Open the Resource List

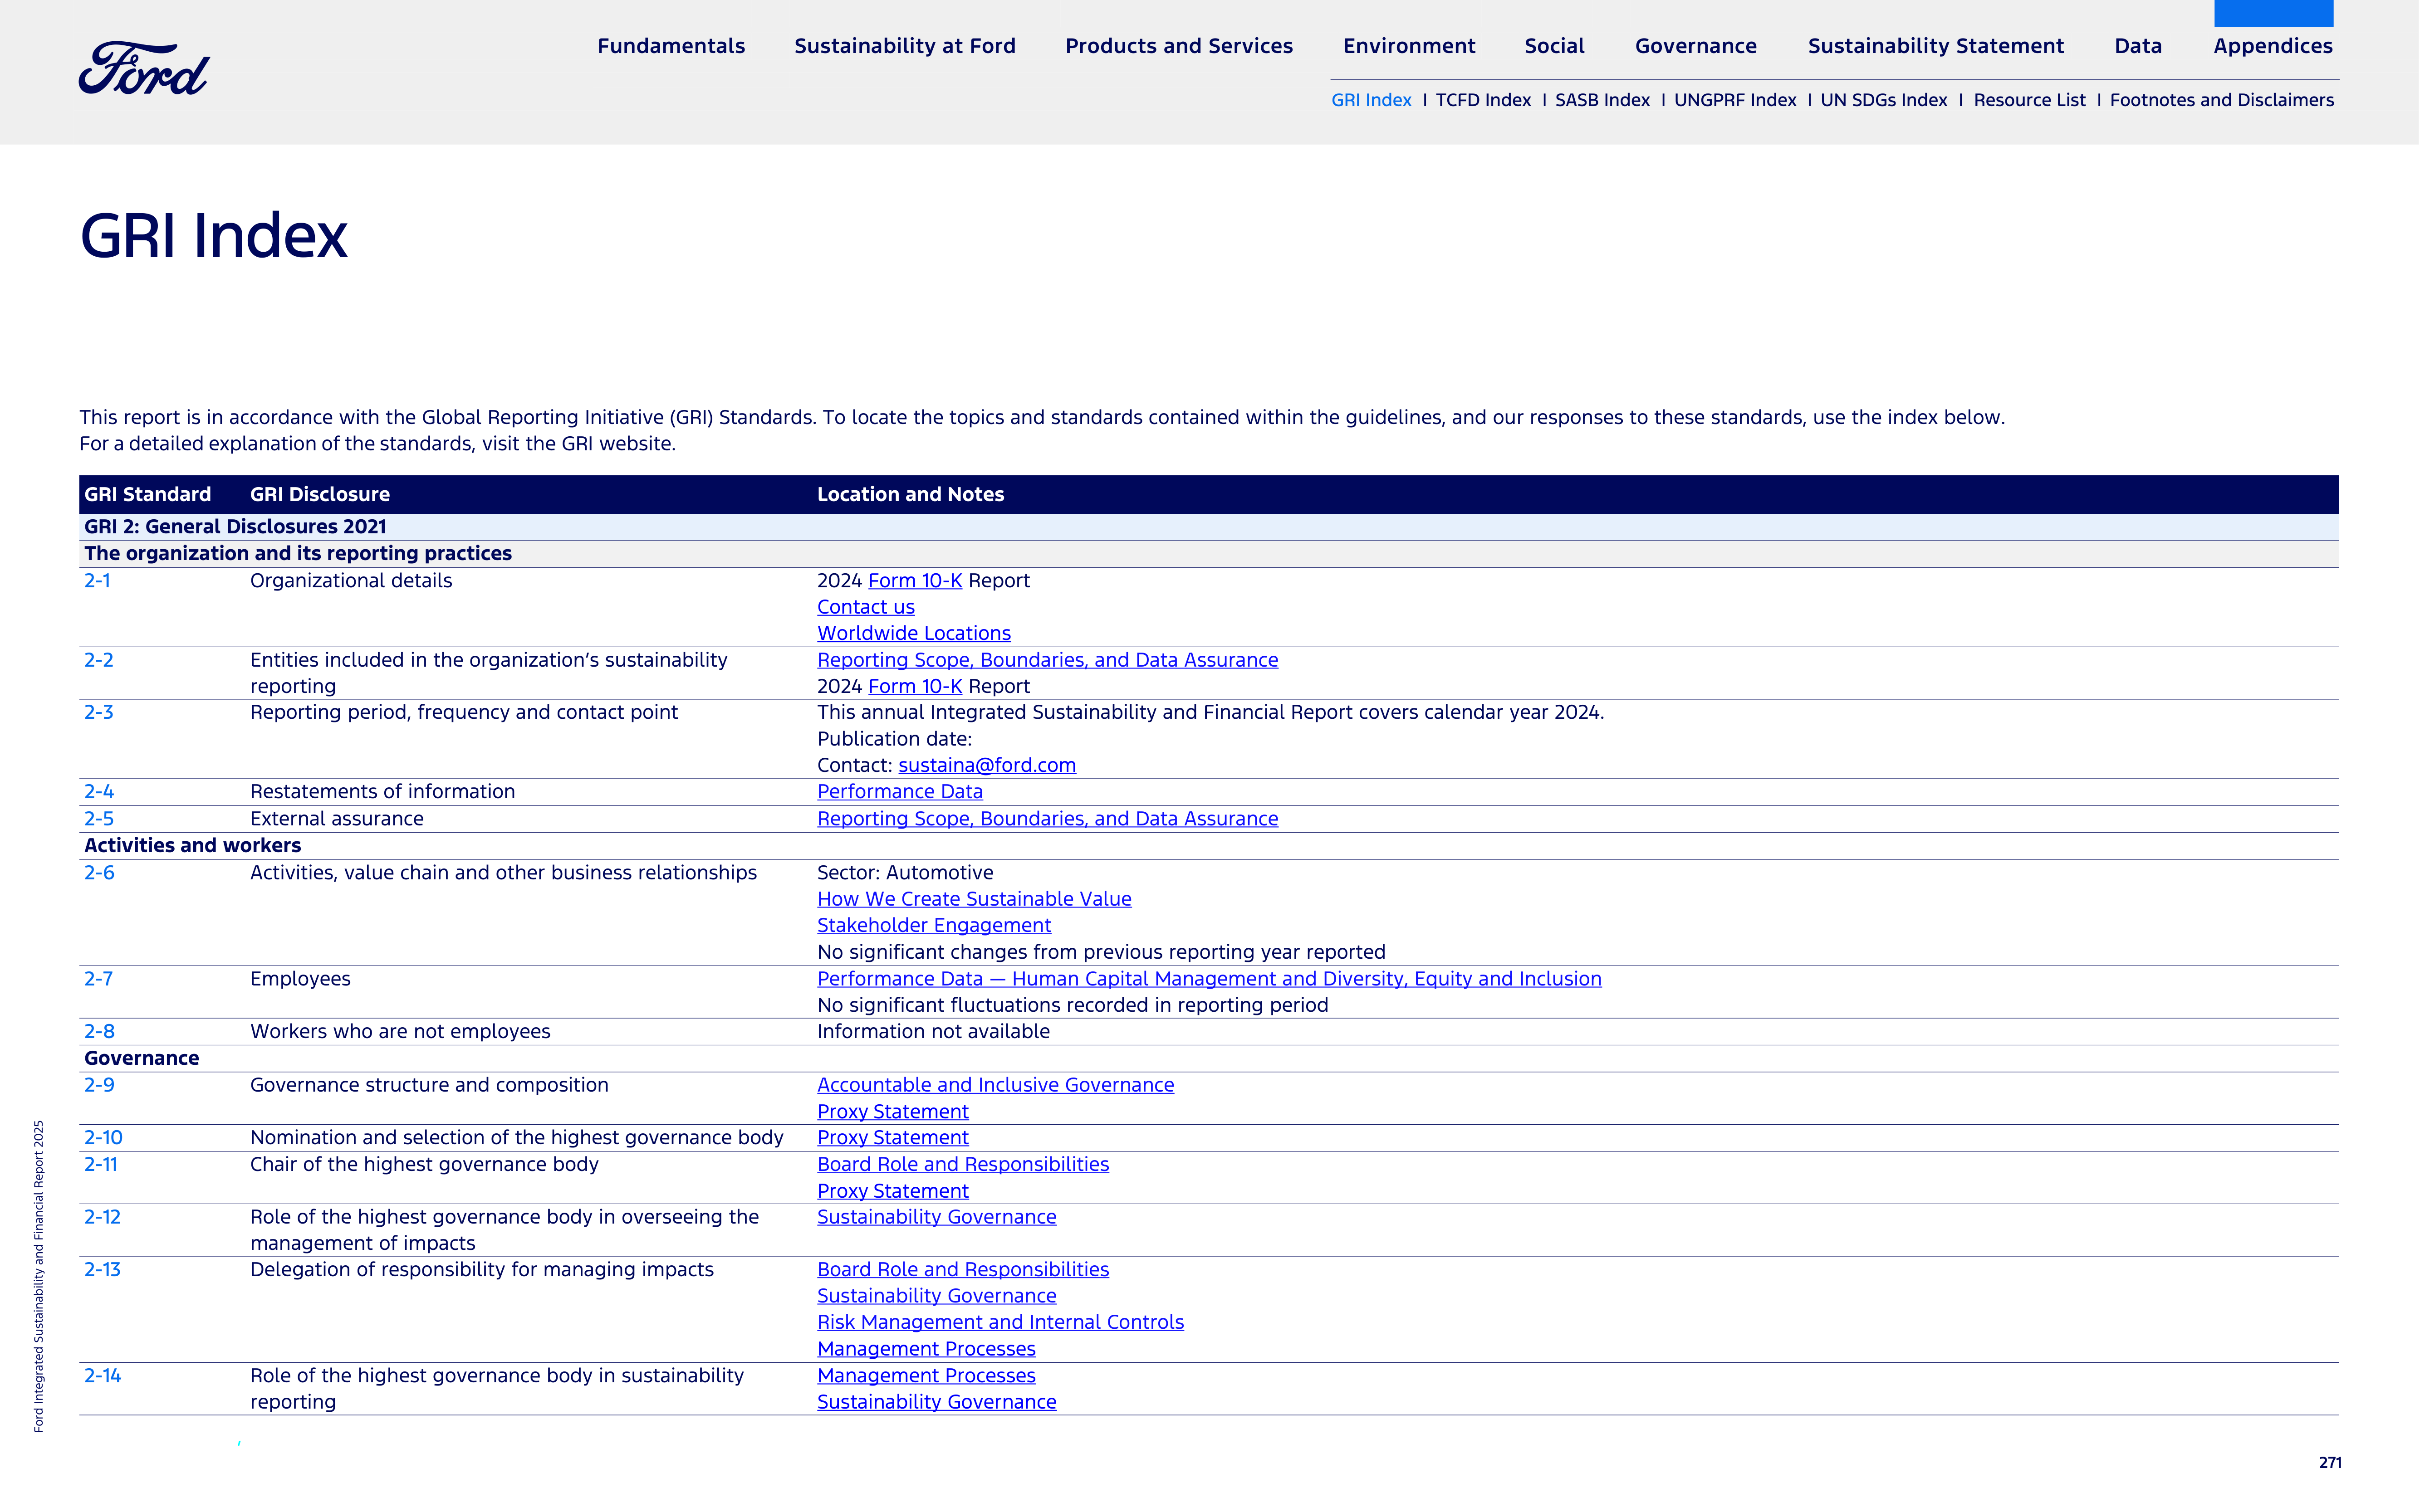(2029, 100)
